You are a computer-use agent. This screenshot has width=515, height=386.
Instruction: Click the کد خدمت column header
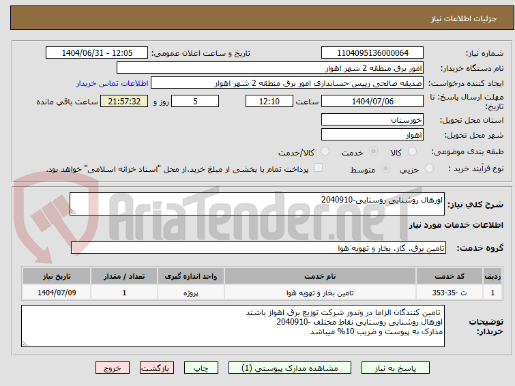(450, 276)
